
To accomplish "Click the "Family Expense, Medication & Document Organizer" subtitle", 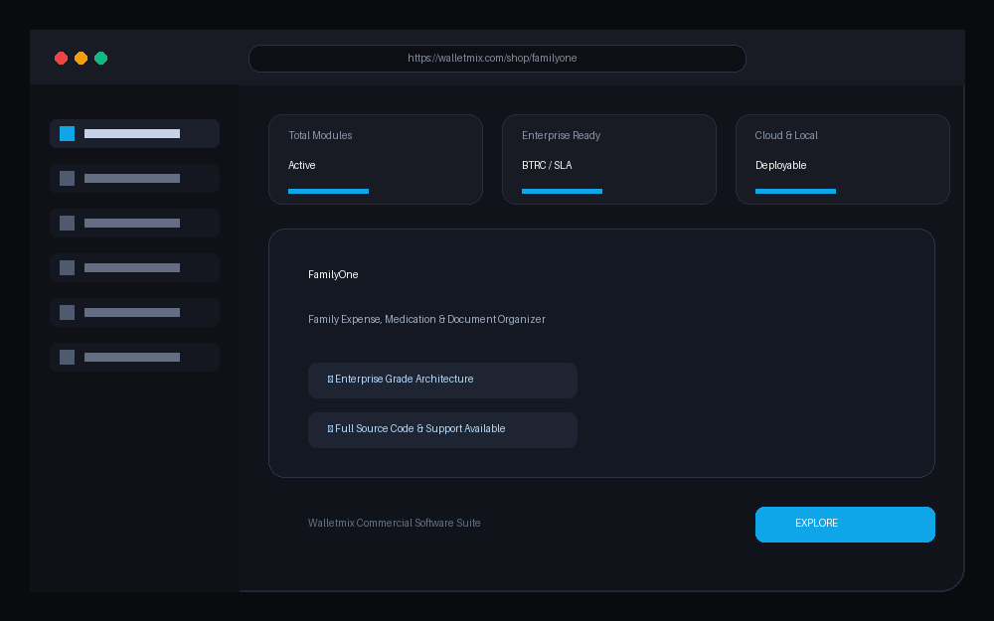I will [426, 319].
